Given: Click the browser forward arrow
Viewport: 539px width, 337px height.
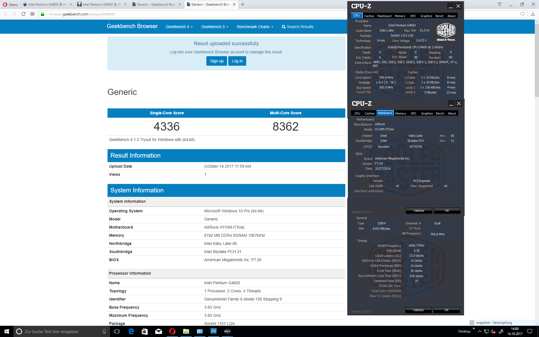Looking at the screenshot, I should click(14, 14).
